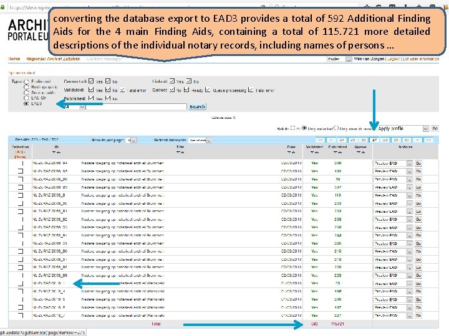Open the Results per page dropdown

[132, 140]
